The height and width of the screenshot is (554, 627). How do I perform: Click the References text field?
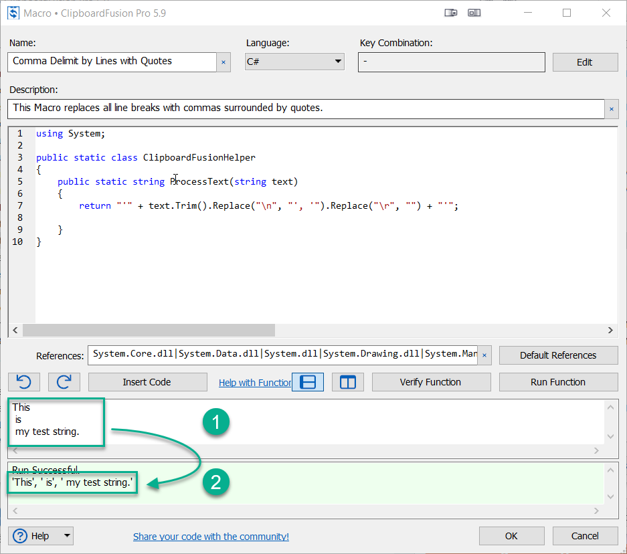tap(282, 355)
